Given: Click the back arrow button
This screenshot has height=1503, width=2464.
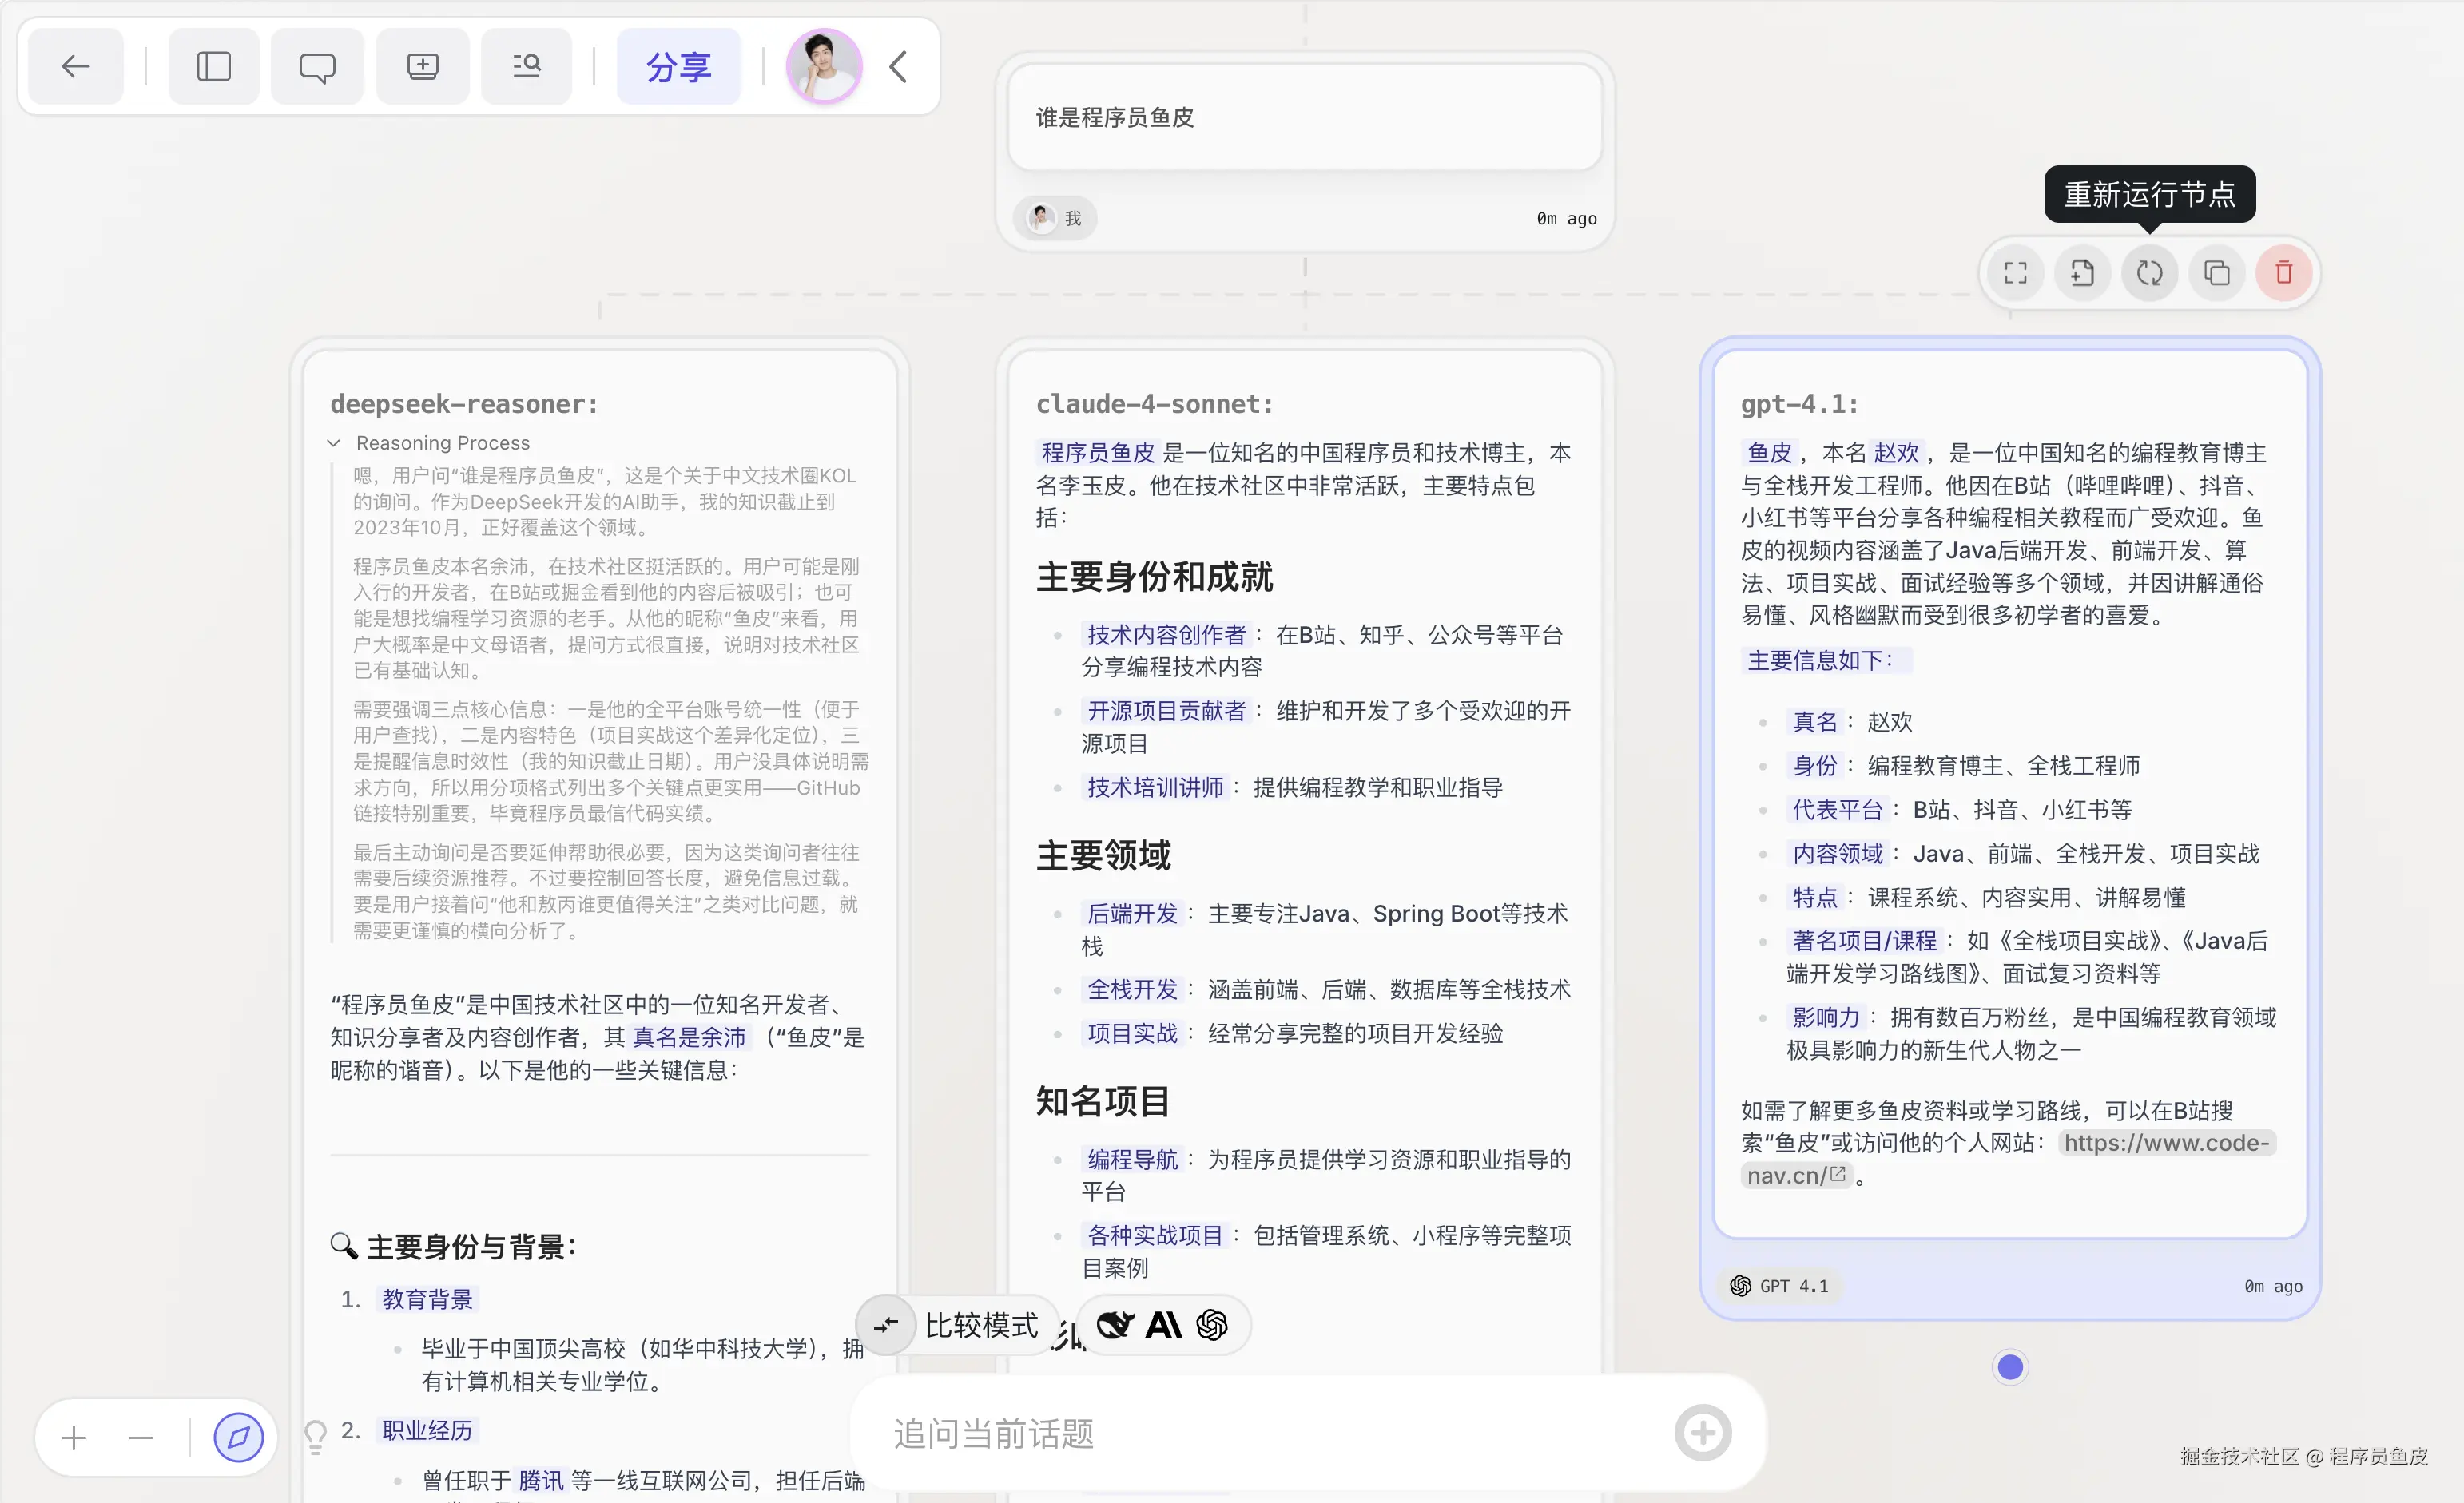Looking at the screenshot, I should [75, 67].
